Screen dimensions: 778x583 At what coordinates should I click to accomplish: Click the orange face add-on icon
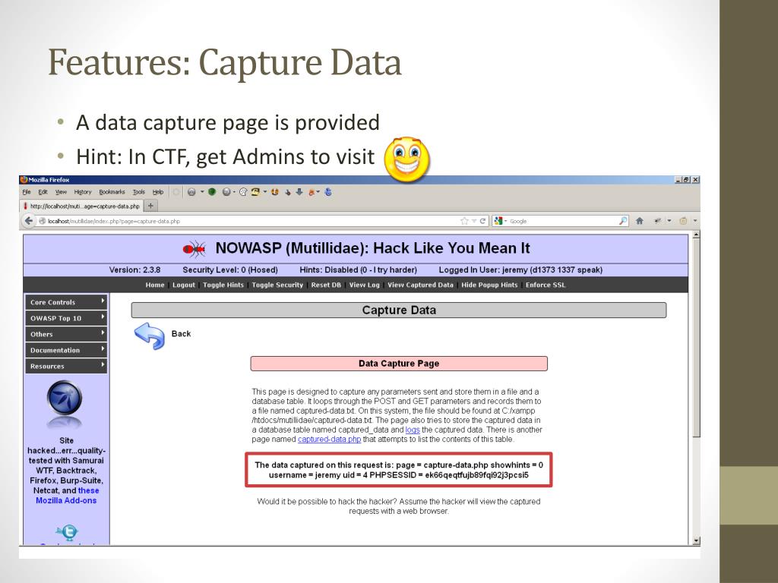point(275,192)
